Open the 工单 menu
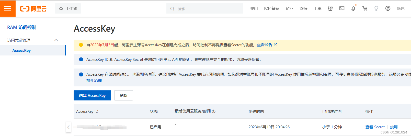This screenshot has height=136, width=411. coord(317,8)
